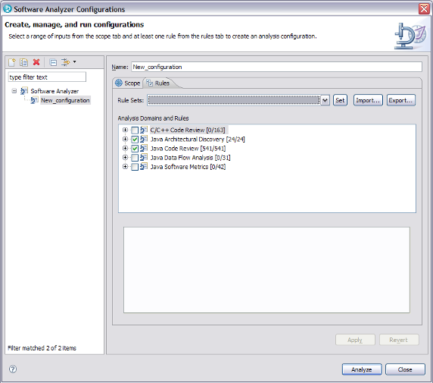Viewport: 433px width, 383px height.
Task: Close the dialog with the title bar X
Action: coord(424,9)
